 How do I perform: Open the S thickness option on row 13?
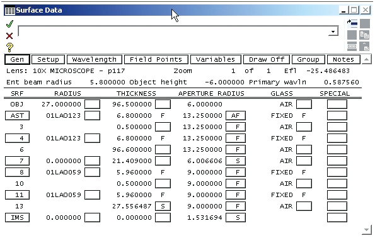pos(163,207)
